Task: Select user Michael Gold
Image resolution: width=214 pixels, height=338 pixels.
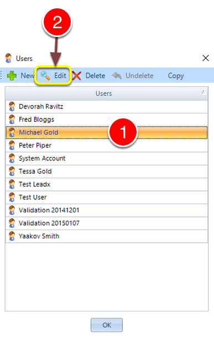Action: [107, 132]
